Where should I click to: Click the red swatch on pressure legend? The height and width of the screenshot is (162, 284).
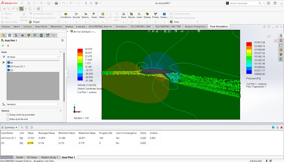click(x=249, y=44)
